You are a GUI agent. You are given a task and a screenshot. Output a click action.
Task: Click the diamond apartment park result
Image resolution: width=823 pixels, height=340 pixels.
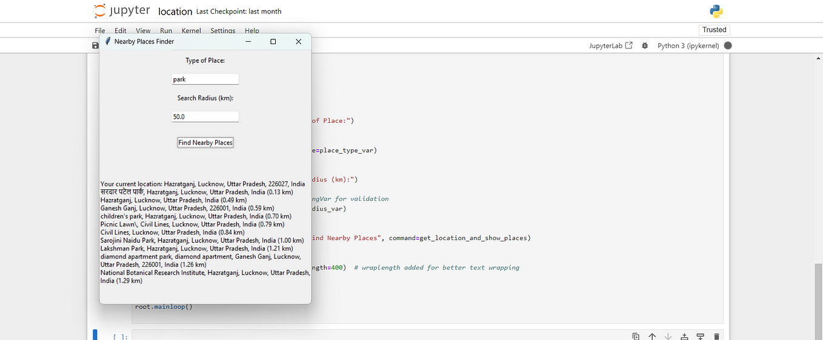(201, 261)
